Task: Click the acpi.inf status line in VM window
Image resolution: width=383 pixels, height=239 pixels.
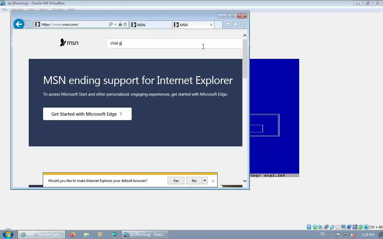Action: point(274,175)
